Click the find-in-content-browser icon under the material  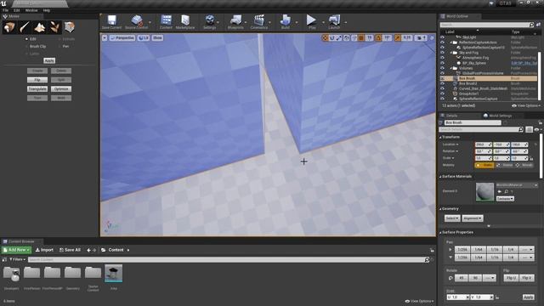coord(507,191)
